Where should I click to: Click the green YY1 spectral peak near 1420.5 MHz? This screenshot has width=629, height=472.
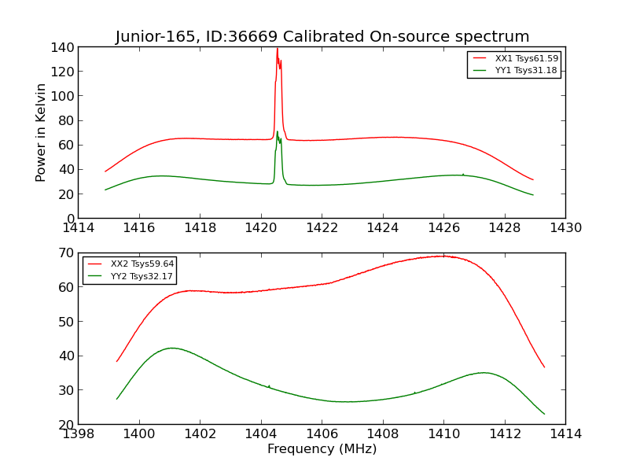[x=278, y=132]
